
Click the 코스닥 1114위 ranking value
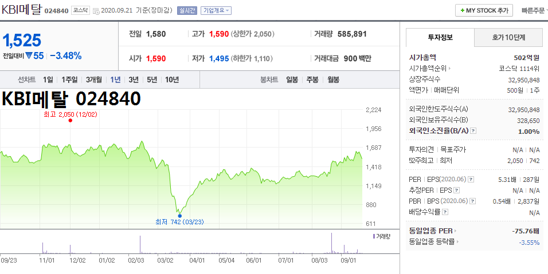click(519, 69)
